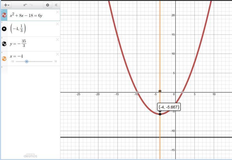Toggle visibility of line y = -35/3
This screenshot has height=160, width=232.
[4, 44]
